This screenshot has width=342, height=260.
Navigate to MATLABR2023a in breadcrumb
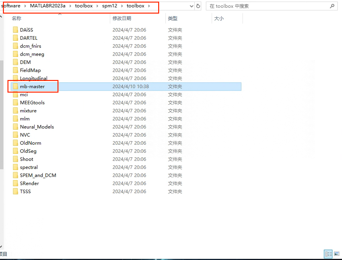47,6
